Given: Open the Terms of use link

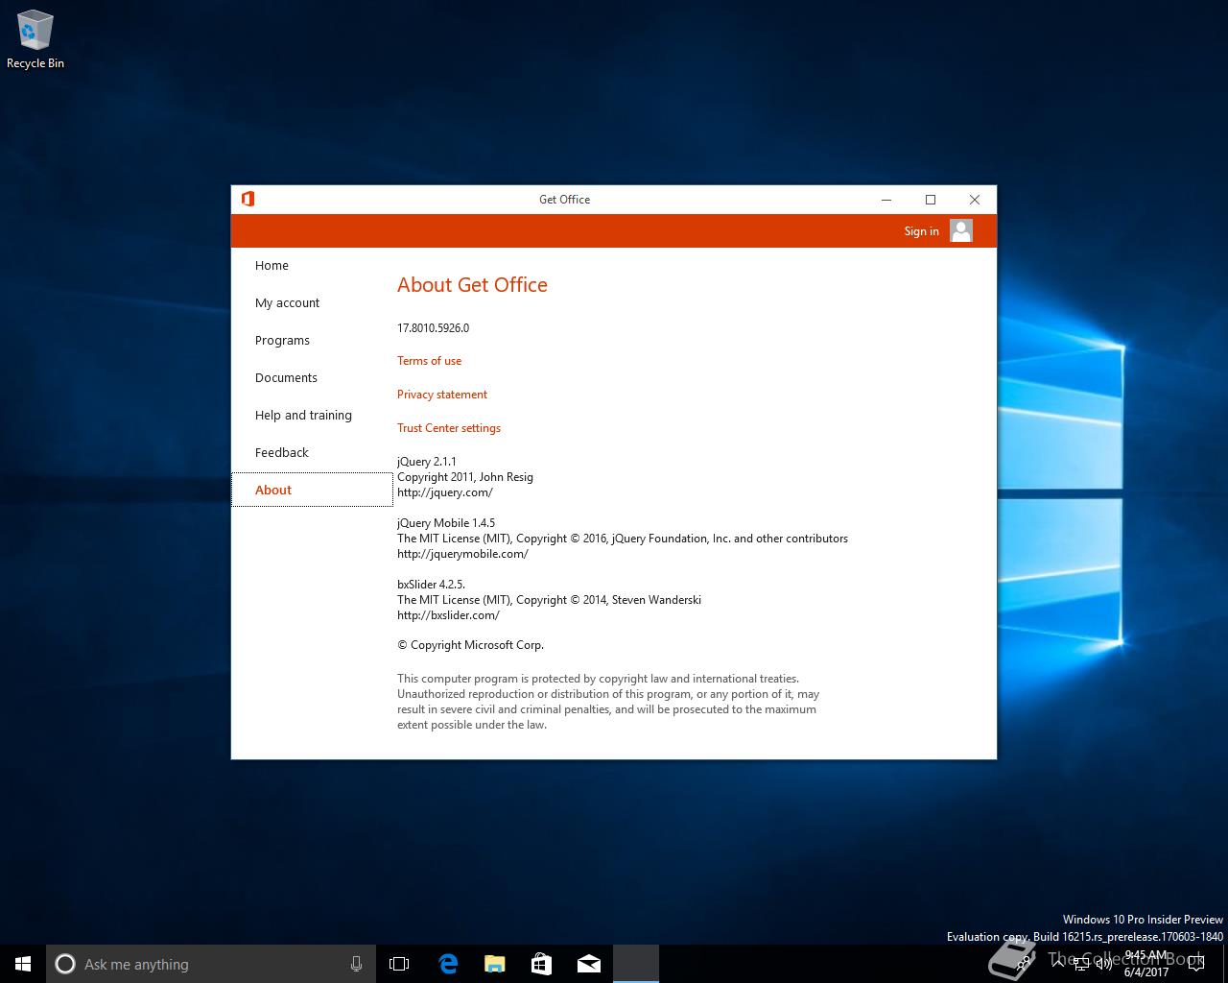Looking at the screenshot, I should 429,361.
